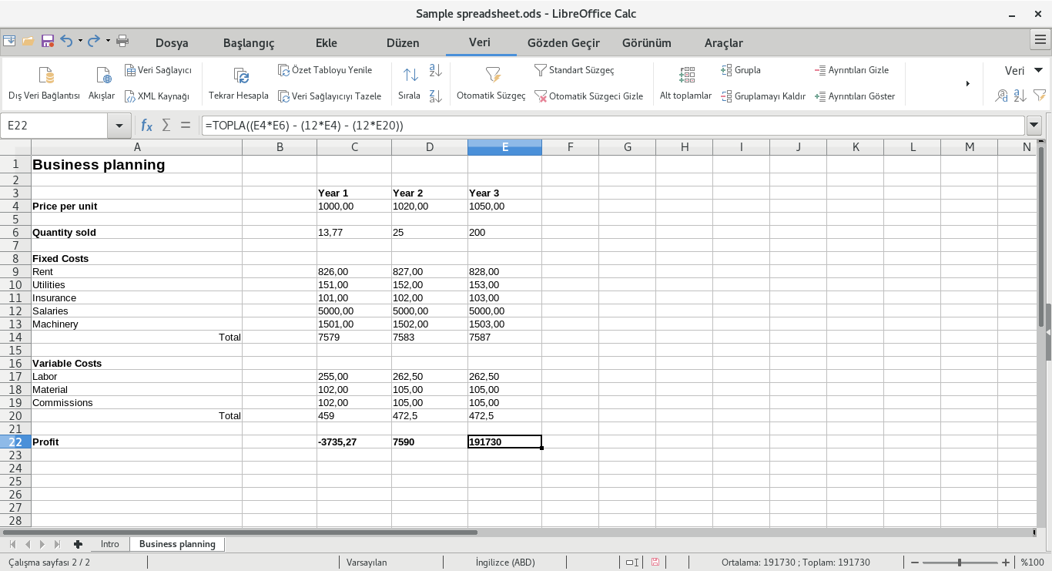Click the zoom slider in the status bar
Image resolution: width=1052 pixels, height=571 pixels.
[x=960, y=563]
